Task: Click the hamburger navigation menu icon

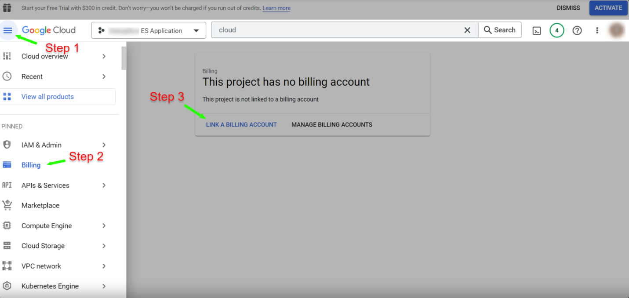Action: tap(8, 30)
